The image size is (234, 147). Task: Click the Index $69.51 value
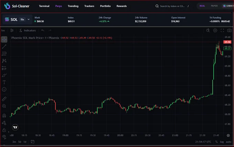coord(71,21)
